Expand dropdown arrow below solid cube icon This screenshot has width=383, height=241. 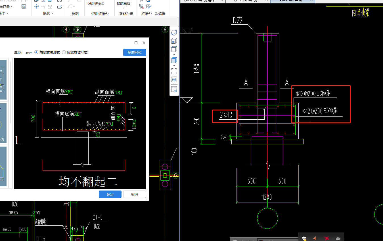tap(174, 65)
